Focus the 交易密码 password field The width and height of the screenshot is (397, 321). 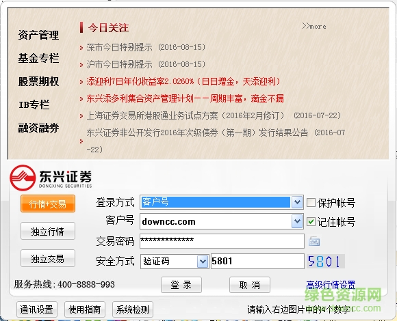(x=222, y=241)
